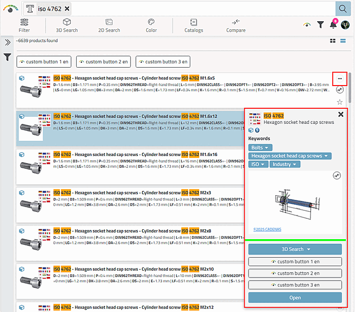Image resolution: width=355 pixels, height=312 pixels.
Task: Mark M1.6x5 result as favorite star
Action: tap(339, 102)
